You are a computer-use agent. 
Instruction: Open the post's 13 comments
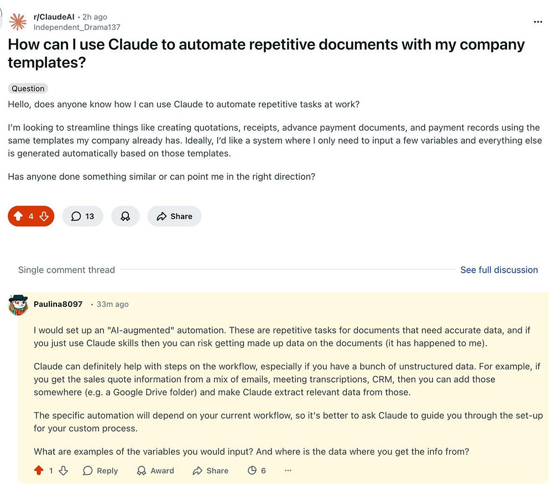(82, 216)
